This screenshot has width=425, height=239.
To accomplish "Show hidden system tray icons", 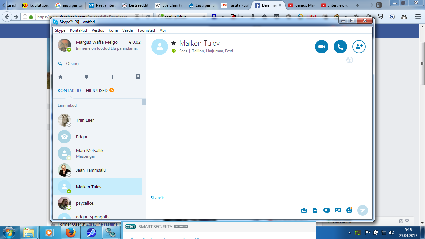I will 350,233.
